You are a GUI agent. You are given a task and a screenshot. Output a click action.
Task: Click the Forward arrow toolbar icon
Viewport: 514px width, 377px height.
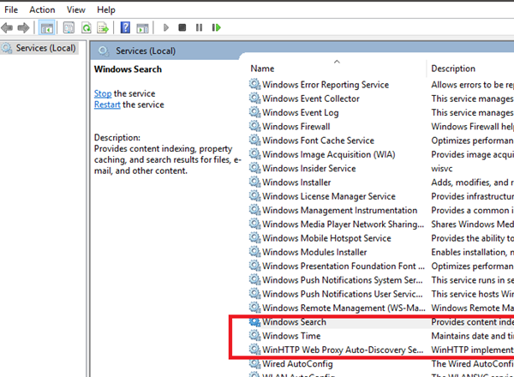tap(23, 28)
